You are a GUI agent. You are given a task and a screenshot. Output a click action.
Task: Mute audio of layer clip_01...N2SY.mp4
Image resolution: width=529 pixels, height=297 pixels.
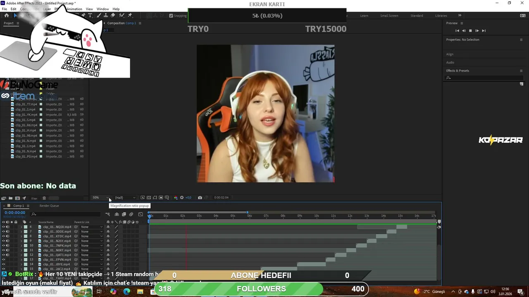pyautogui.click(x=7, y=241)
